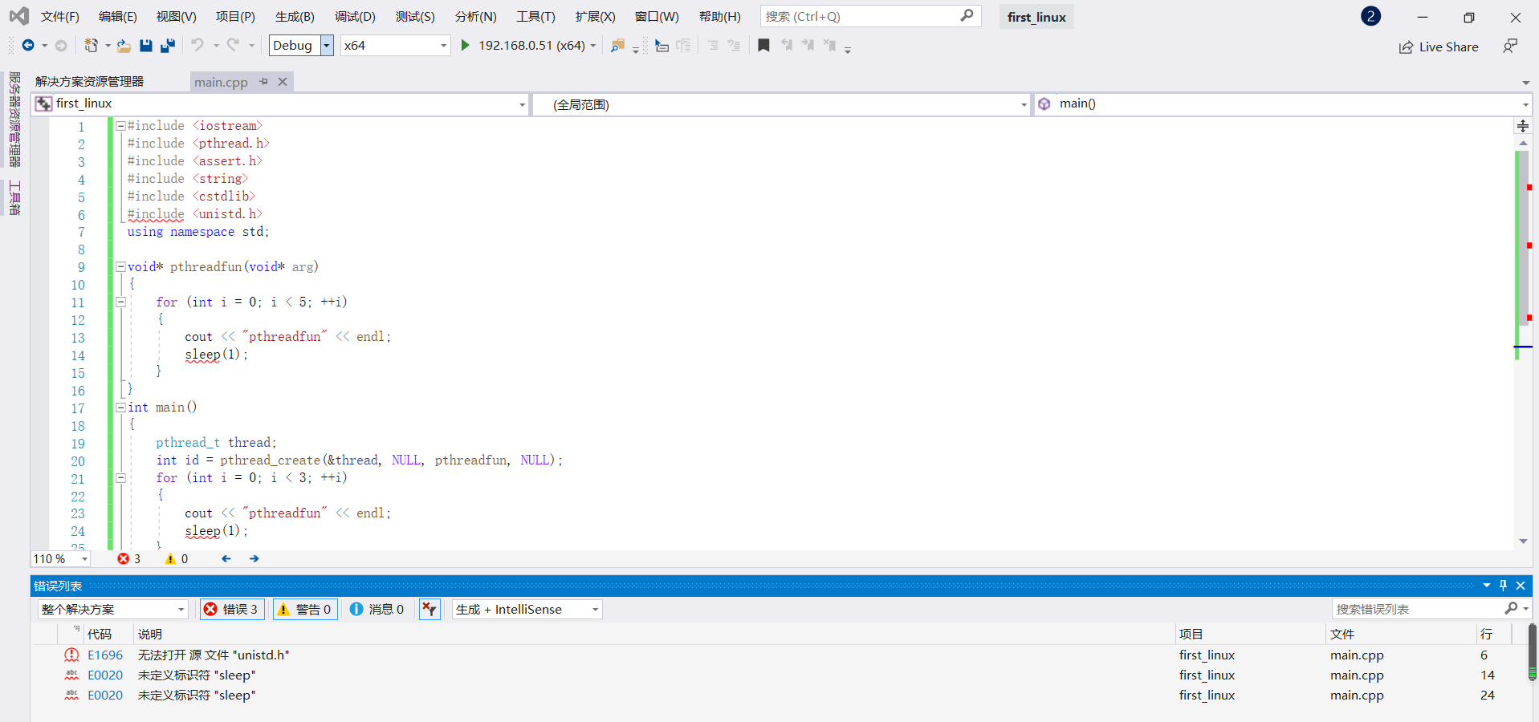Open the Build + IntelliSense dropdown
1539x722 pixels.
click(596, 610)
